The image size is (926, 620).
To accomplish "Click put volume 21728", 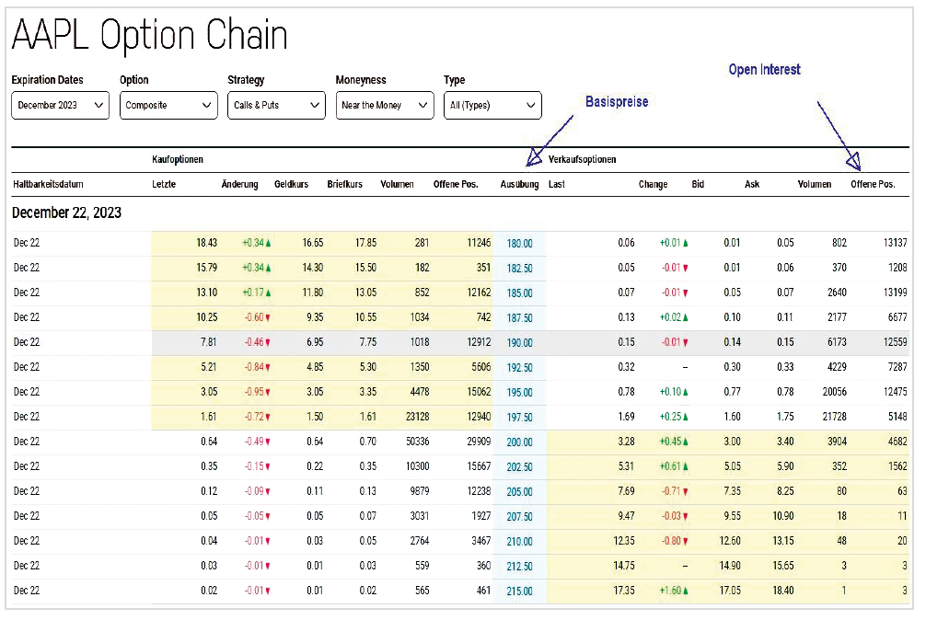I will (835, 416).
